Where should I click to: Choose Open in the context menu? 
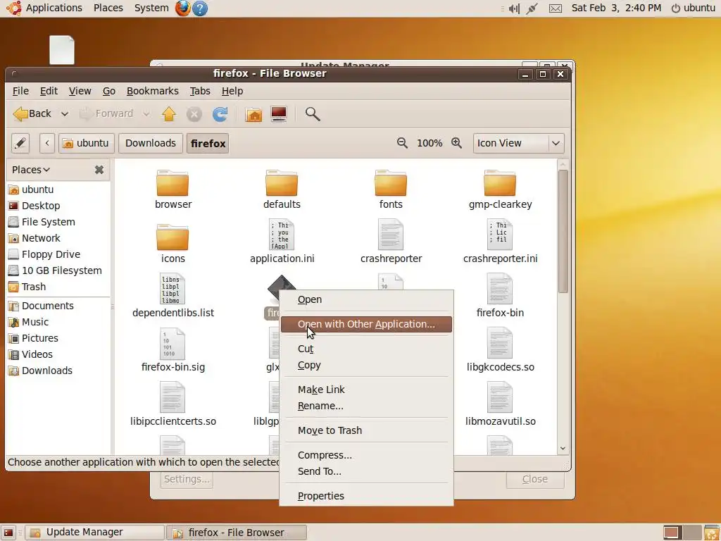pos(366,299)
